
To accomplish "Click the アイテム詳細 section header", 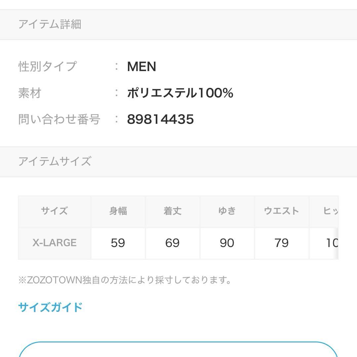I will click(178, 24).
